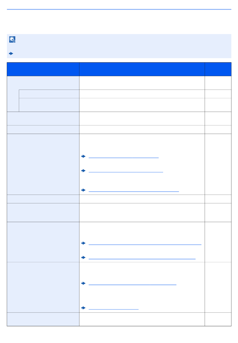Click the arrow beside the fifth underlined table link
The width and height of the screenshot is (238, 343).
[x=84, y=257]
